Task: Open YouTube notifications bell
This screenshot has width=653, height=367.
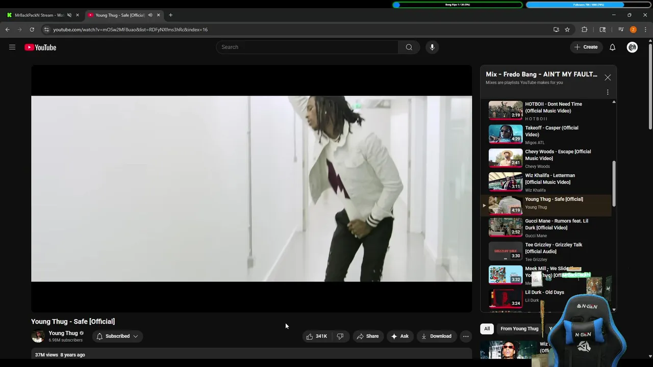Action: (613, 47)
